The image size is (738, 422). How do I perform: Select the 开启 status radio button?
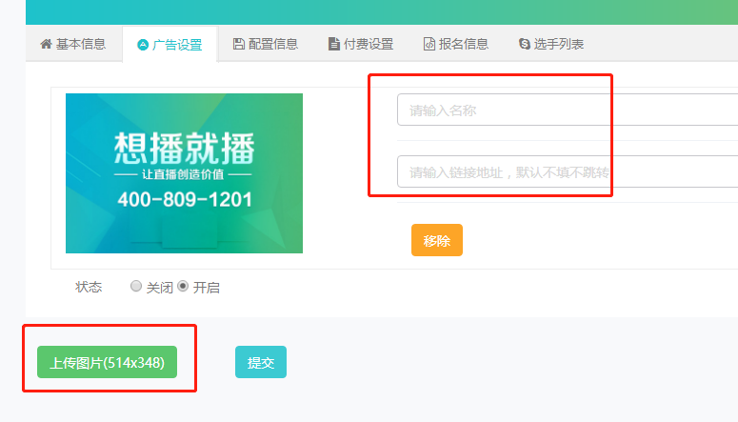(183, 286)
